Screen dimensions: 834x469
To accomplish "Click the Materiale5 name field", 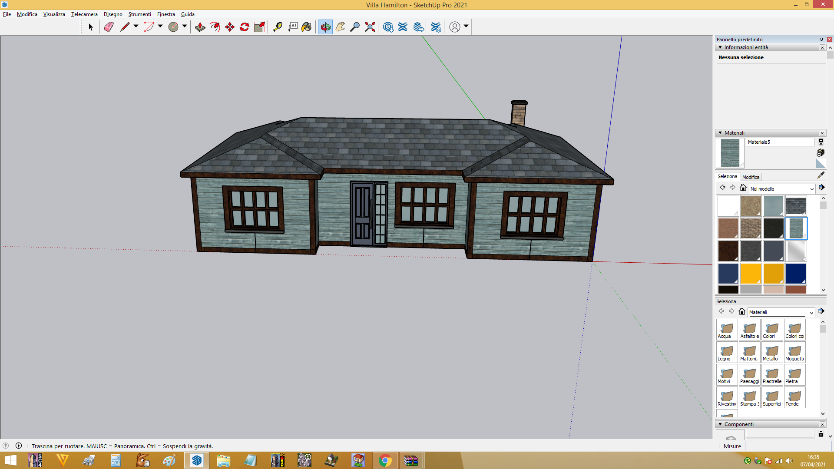I will [780, 142].
